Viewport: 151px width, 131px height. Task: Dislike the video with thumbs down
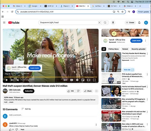pos(78,91)
